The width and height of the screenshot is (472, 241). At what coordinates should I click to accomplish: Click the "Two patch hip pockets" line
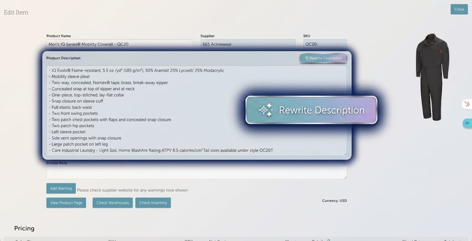71,126
